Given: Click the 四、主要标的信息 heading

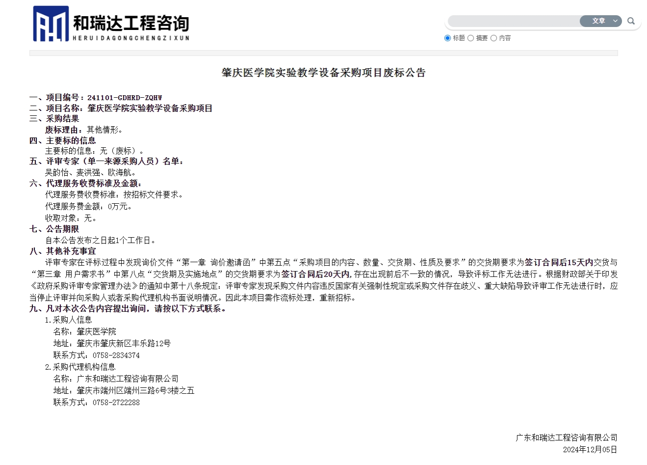Looking at the screenshot, I should [x=62, y=140].
